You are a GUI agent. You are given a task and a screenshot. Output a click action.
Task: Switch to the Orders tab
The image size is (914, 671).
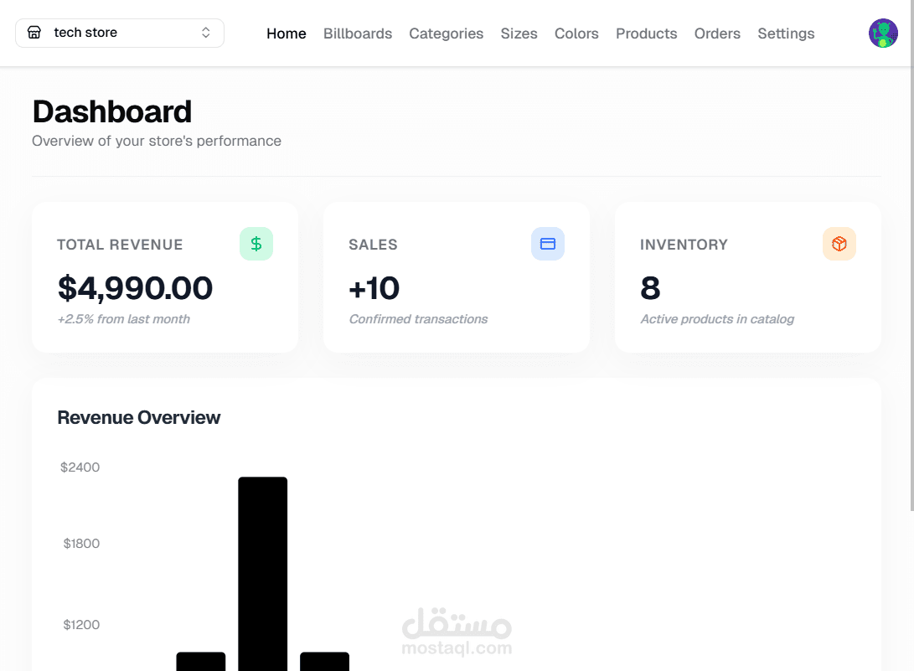(717, 34)
